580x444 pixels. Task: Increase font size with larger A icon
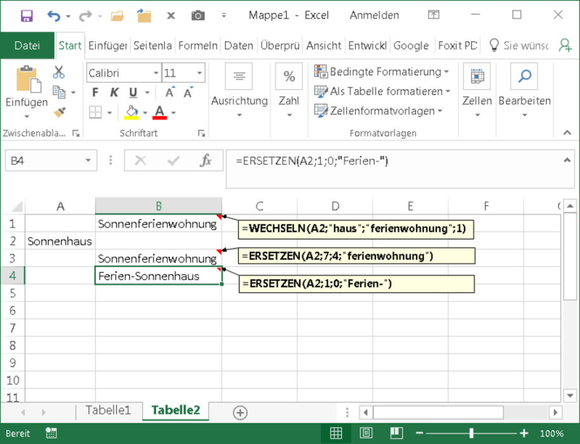(170, 92)
